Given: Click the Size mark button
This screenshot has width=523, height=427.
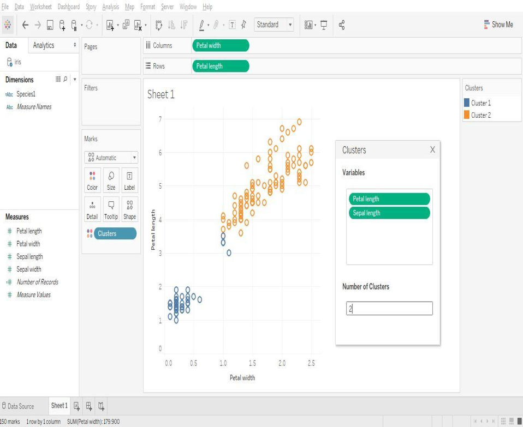Looking at the screenshot, I should (x=111, y=180).
